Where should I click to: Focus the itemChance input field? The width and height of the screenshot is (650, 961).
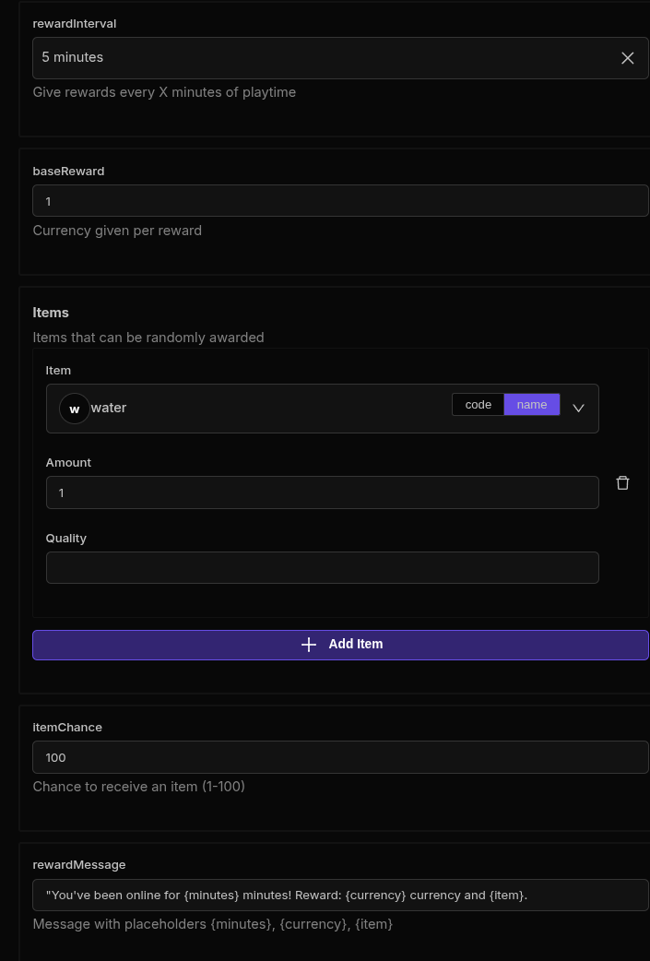pos(340,757)
